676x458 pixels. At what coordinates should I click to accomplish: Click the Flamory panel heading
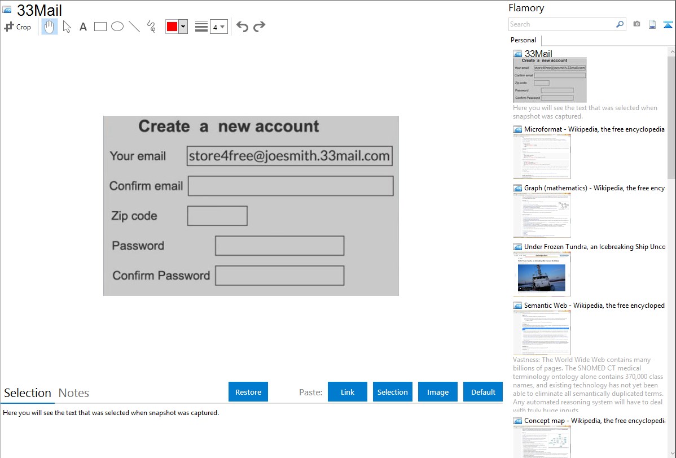point(526,8)
